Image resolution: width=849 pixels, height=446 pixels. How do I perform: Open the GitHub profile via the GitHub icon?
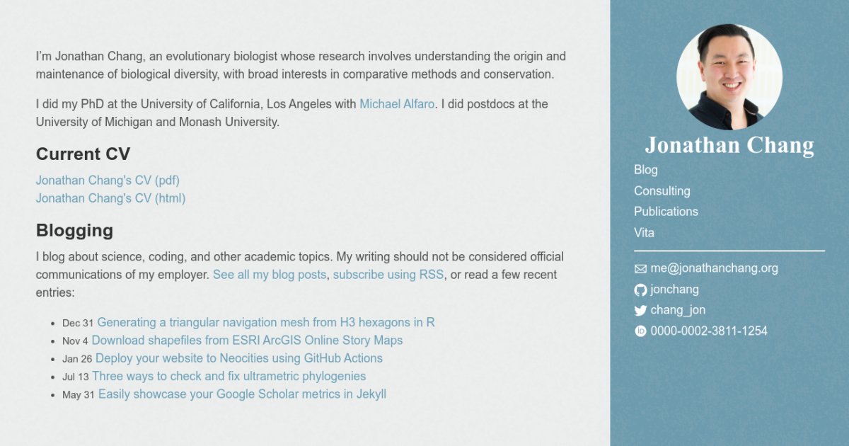tap(640, 290)
